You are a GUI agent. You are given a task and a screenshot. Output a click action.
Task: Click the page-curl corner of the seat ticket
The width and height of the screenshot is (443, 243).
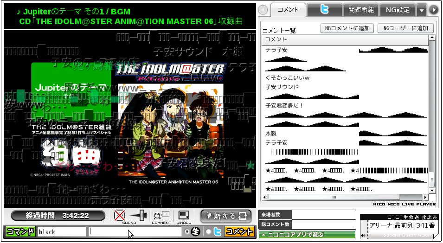(x=435, y=236)
